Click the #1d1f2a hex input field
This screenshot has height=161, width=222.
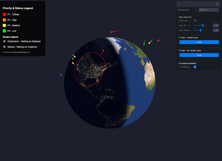click(208, 10)
